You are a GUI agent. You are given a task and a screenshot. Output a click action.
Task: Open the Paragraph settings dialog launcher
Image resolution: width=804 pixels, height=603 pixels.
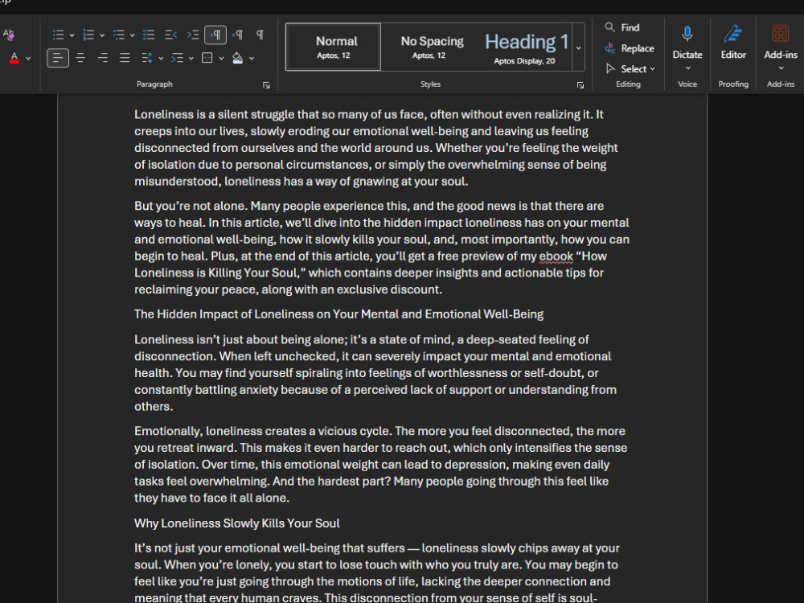(x=266, y=85)
